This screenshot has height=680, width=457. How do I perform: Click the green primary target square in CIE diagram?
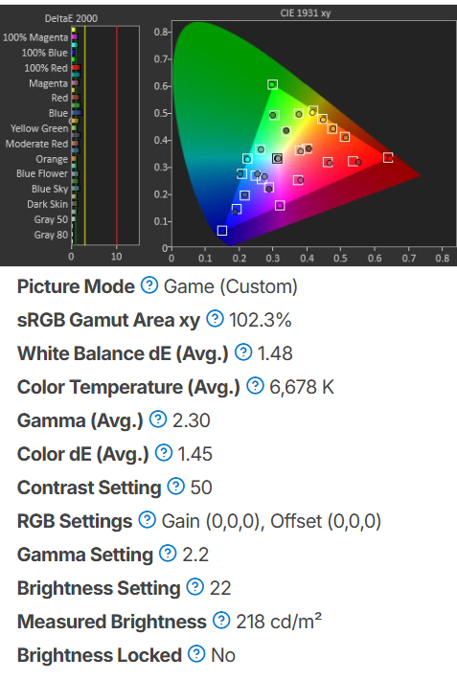click(272, 84)
